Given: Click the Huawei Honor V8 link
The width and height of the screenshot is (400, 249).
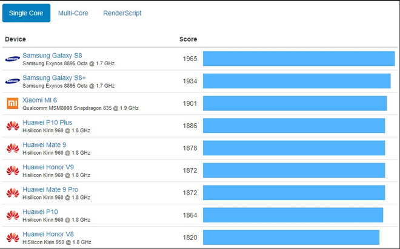Looking at the screenshot, I should pyautogui.click(x=48, y=234).
